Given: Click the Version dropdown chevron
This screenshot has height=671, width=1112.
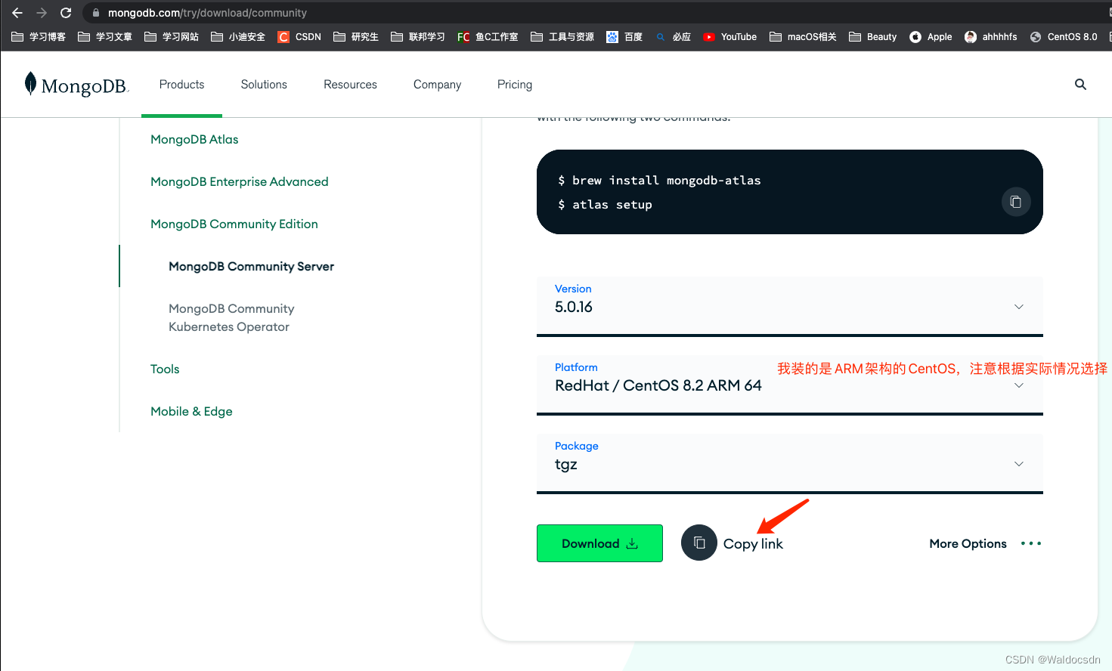Looking at the screenshot, I should tap(1019, 307).
